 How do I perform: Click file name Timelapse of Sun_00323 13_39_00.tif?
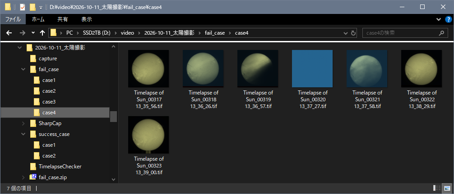point(149,166)
